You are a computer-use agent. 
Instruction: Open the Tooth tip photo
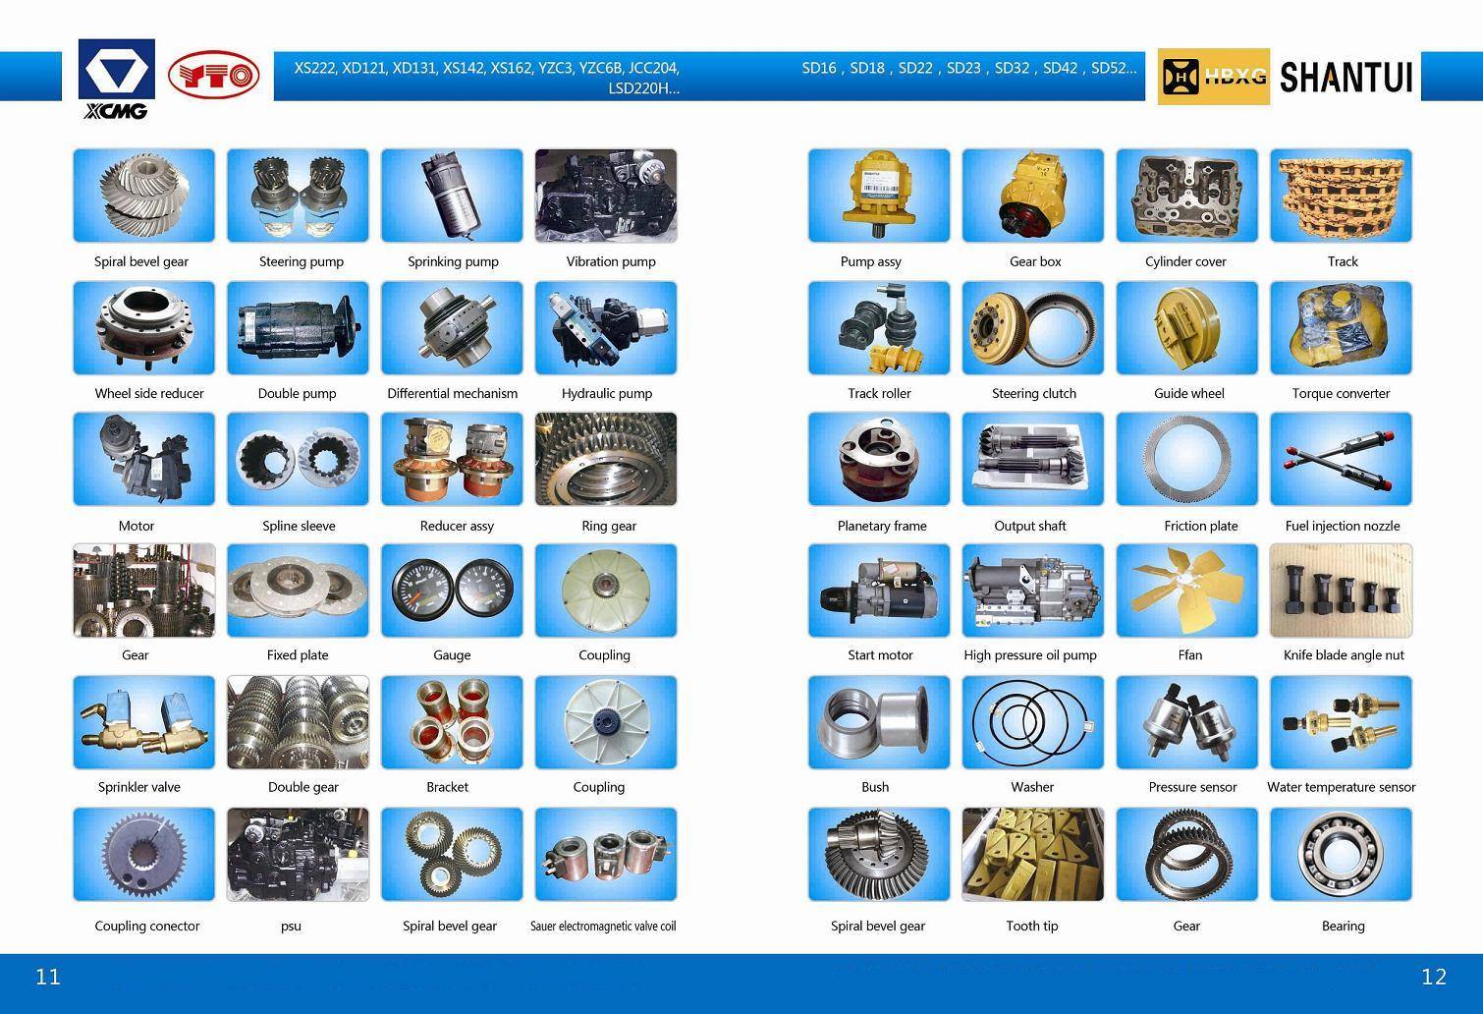pyautogui.click(x=1032, y=854)
